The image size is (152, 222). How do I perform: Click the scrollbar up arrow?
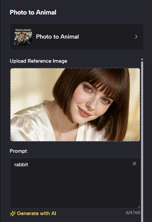click(x=142, y=59)
